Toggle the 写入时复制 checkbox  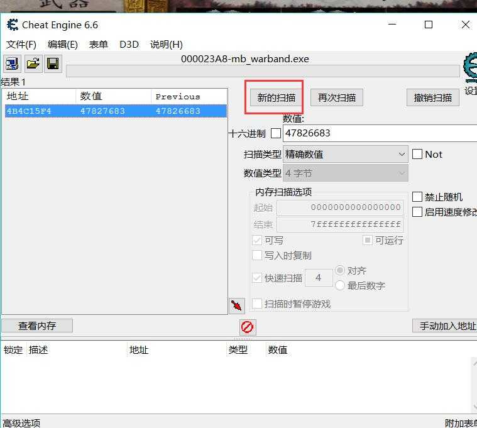click(257, 255)
